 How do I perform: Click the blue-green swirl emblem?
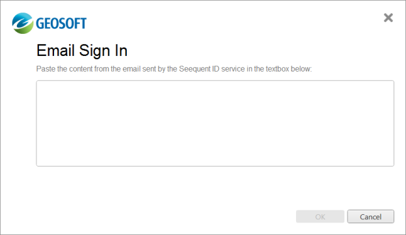pyautogui.click(x=23, y=23)
